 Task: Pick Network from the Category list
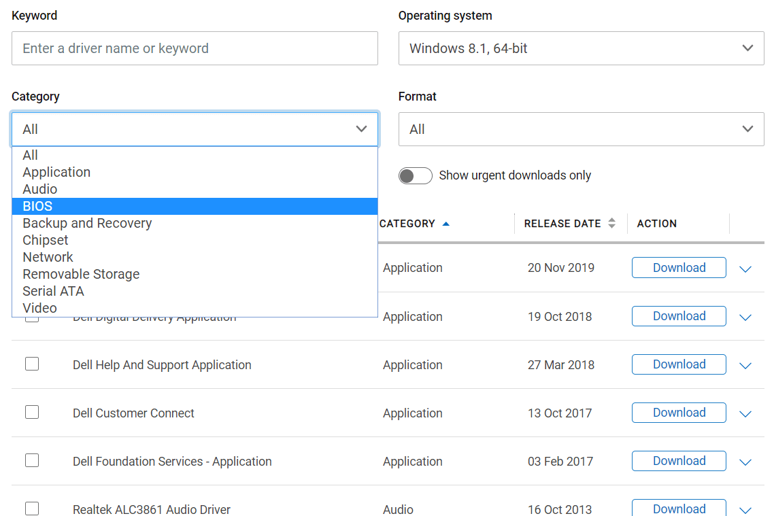tap(195, 257)
